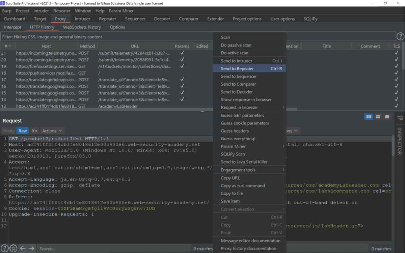Select Guess everything! option
This screenshot has height=253, width=405.
pos(249,139)
